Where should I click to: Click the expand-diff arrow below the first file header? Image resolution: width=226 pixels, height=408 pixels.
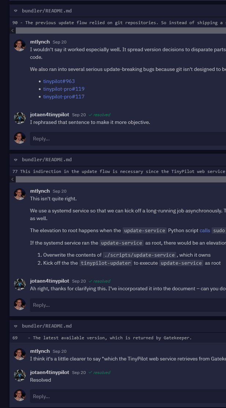[12, 30]
